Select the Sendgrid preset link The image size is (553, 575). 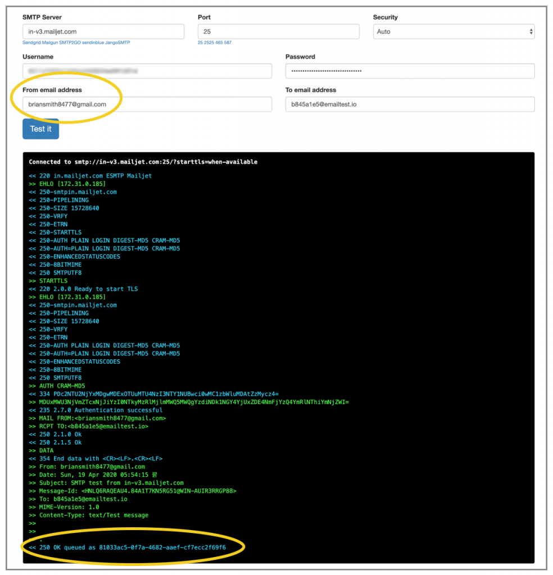pyautogui.click(x=31, y=43)
